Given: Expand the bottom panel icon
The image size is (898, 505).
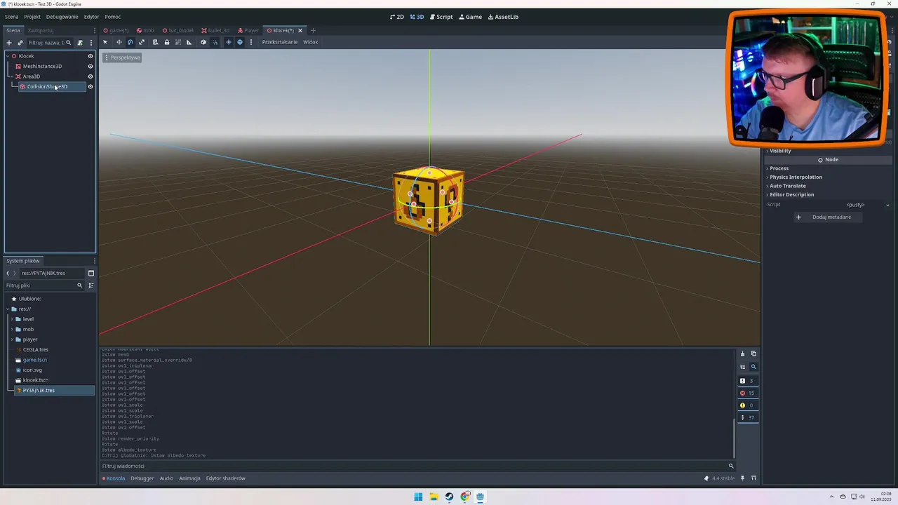Looking at the screenshot, I should tap(753, 478).
